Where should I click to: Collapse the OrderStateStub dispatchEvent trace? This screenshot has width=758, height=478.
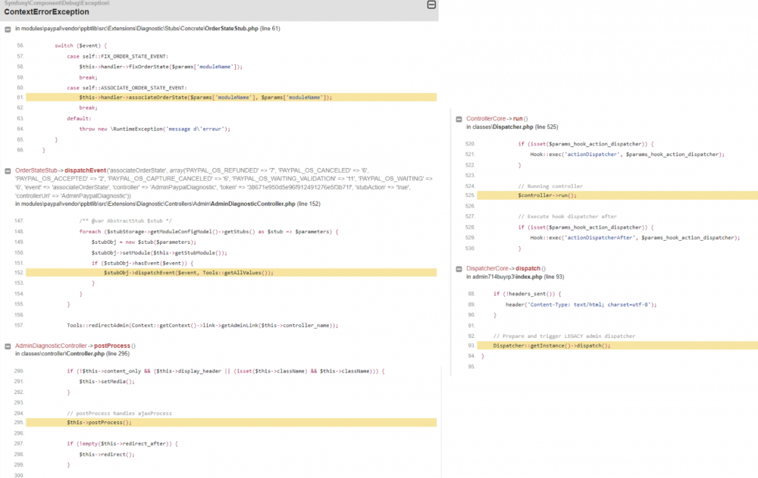coord(8,171)
